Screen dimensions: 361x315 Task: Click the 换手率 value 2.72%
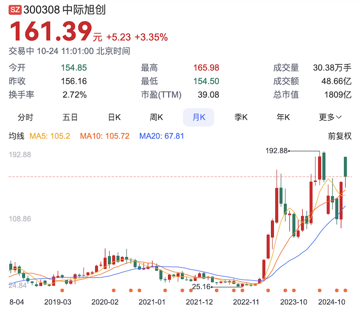coord(75,95)
